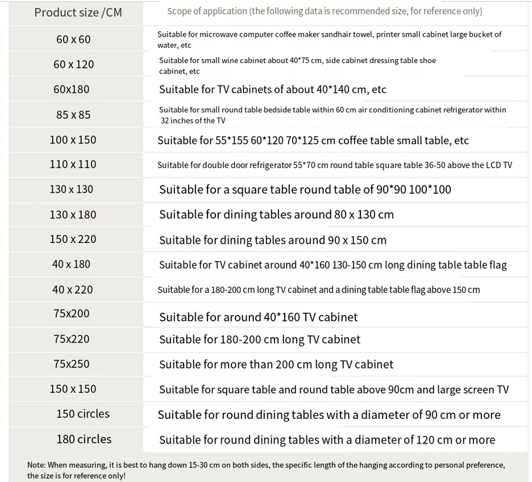Select the 60 x 60 size cell

(73, 39)
